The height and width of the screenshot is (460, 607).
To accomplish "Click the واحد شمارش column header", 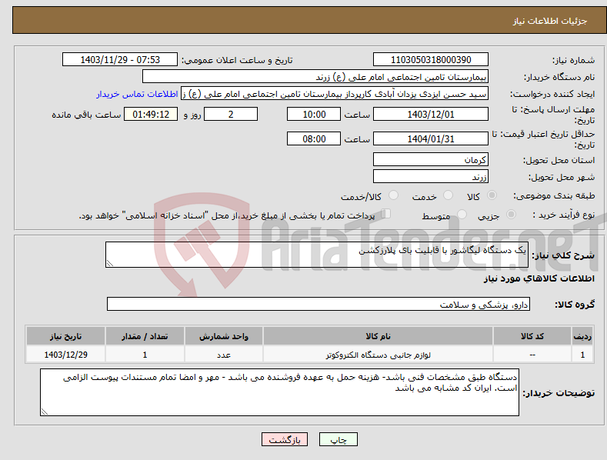I will (x=224, y=336).
